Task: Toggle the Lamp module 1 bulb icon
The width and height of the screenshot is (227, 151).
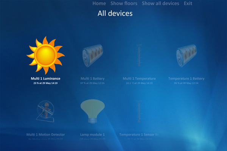Action: [x=93, y=111]
